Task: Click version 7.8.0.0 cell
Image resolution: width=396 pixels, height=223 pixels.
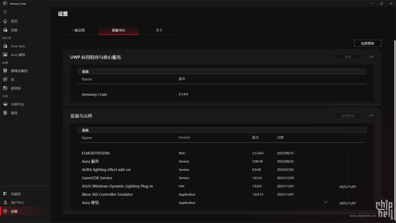Action: coord(257,186)
